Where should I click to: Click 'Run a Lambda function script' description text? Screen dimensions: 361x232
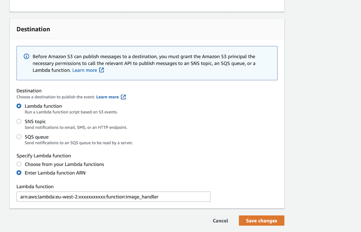(x=71, y=112)
